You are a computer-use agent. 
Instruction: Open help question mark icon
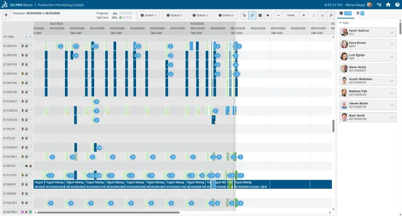click(x=397, y=5)
